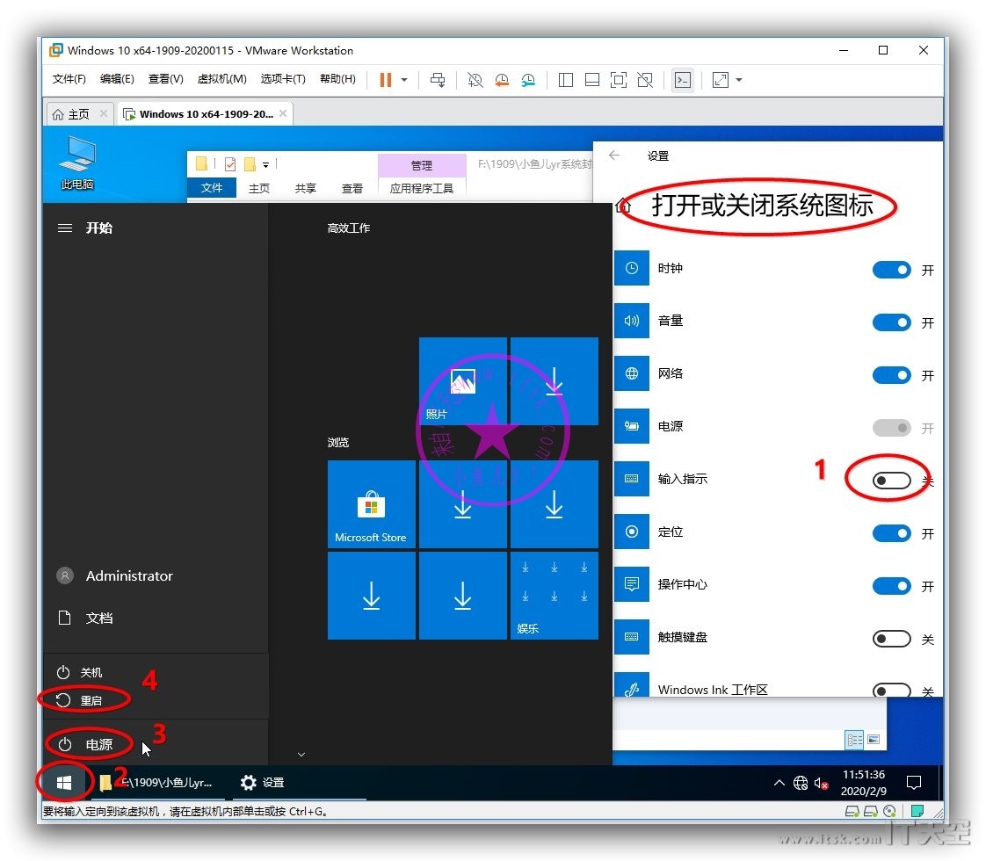Open the 编辑(E) menu
The width and height of the screenshot is (986, 861).
pos(117,78)
